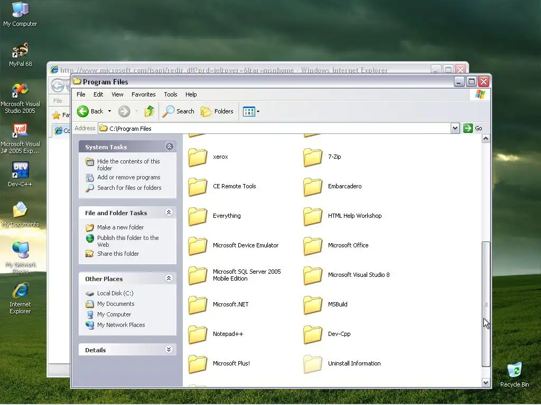The image size is (541, 405).
Task: Click the scroll up arrow
Action: 486,139
